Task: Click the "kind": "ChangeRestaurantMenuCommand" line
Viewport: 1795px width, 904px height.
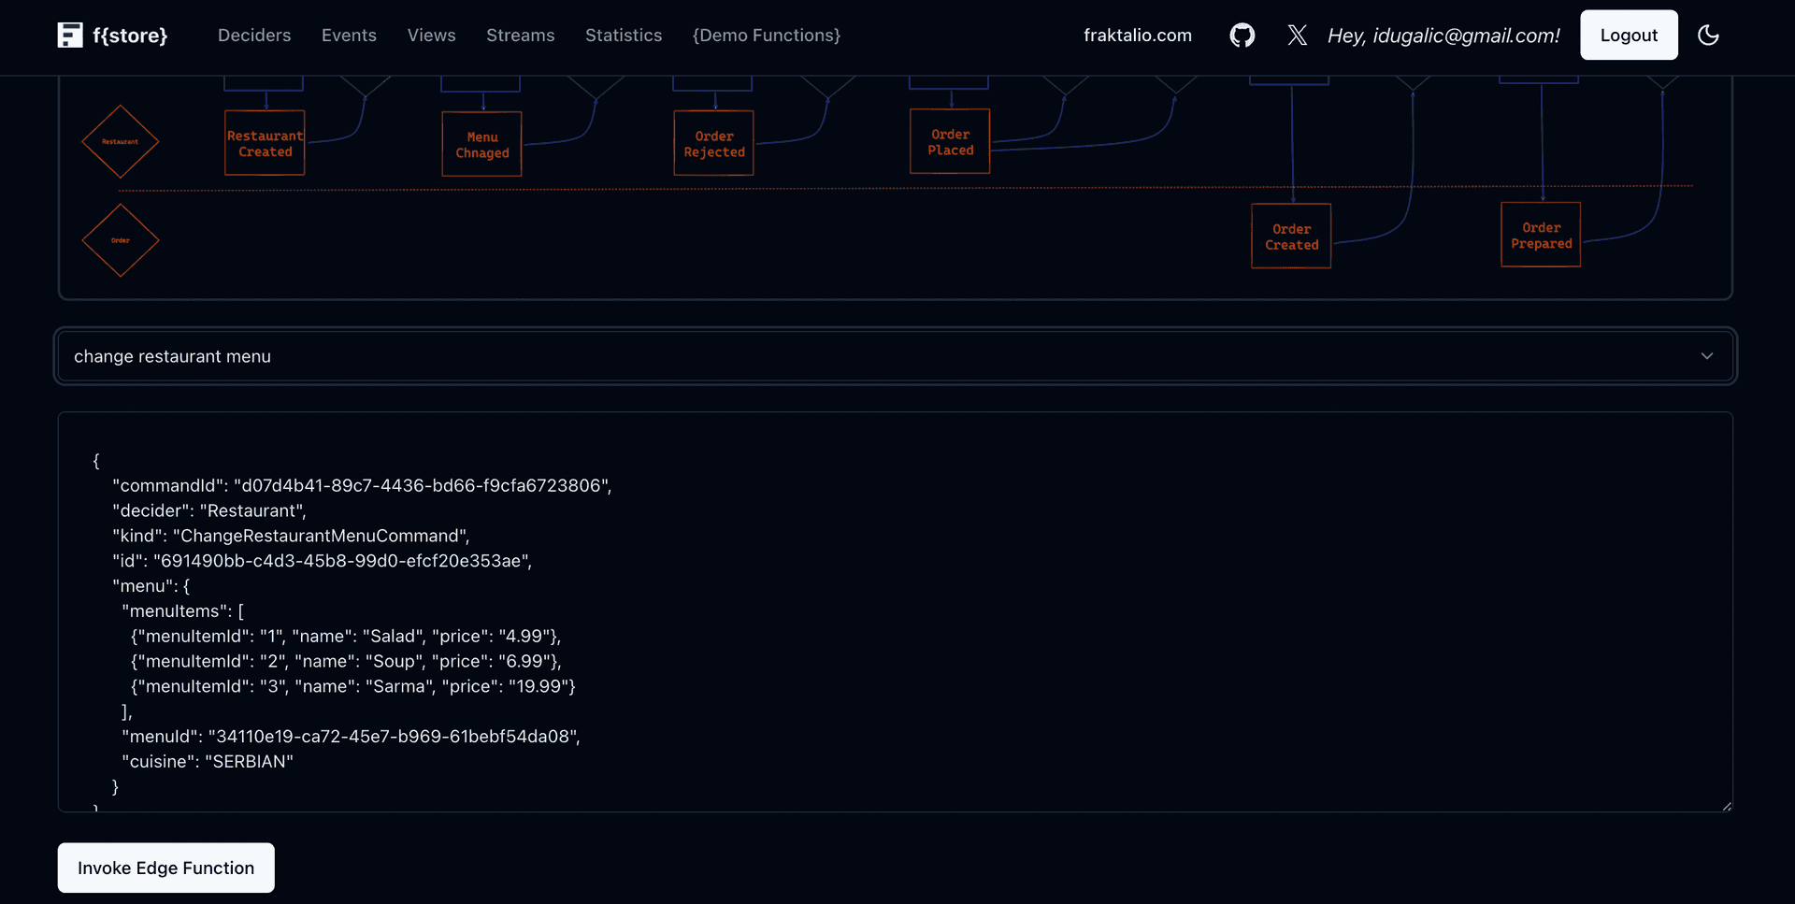Action: (x=291, y=536)
